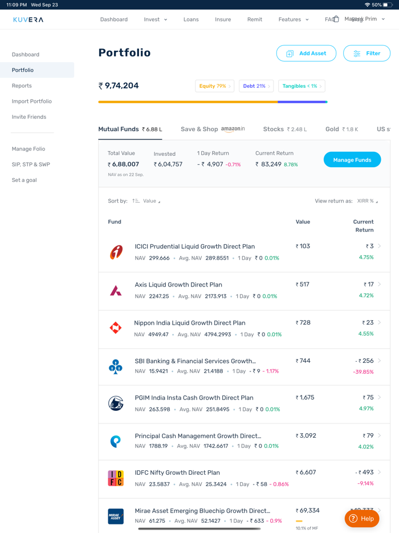Open Dashboard in the top navigation

pos(114,19)
